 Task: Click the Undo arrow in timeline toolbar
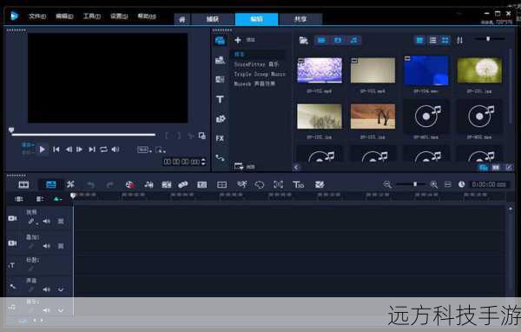coord(90,184)
